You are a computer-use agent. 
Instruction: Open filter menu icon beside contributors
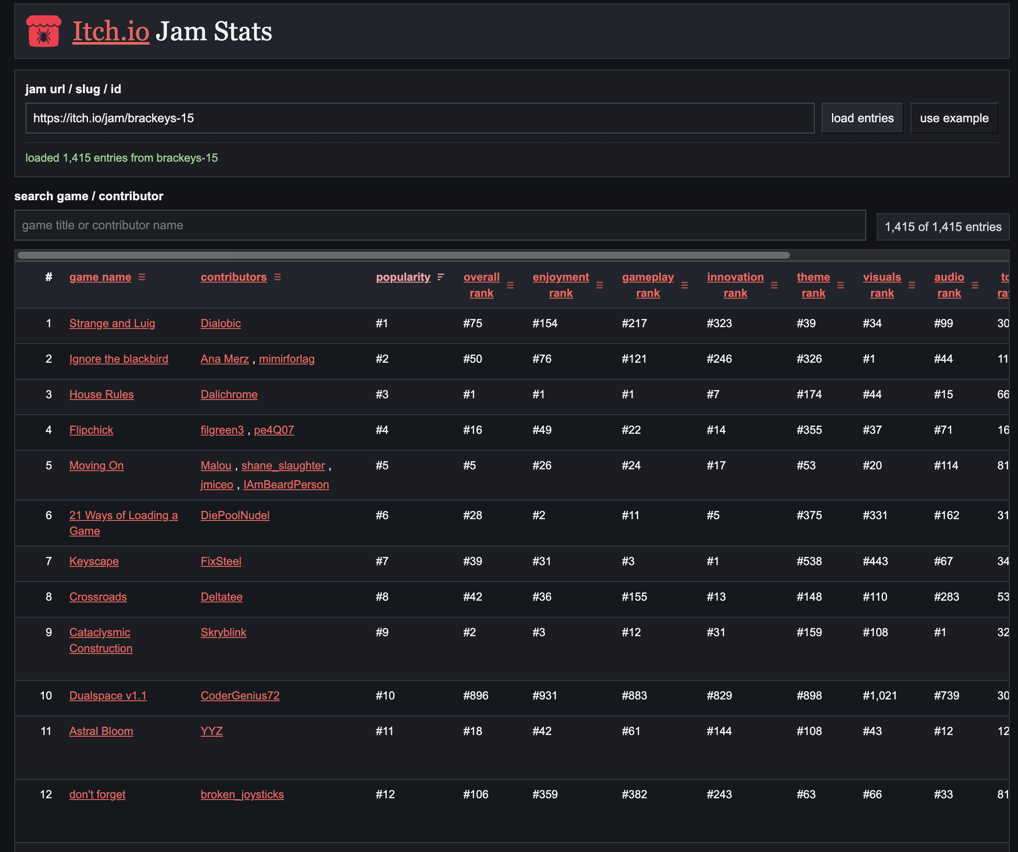(x=277, y=277)
